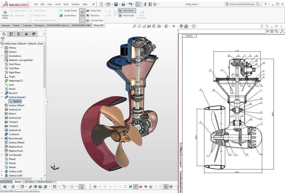Screen dimensions: 285x193
Task: Expand more manager tabs arrow
Action: pos(44,34)
